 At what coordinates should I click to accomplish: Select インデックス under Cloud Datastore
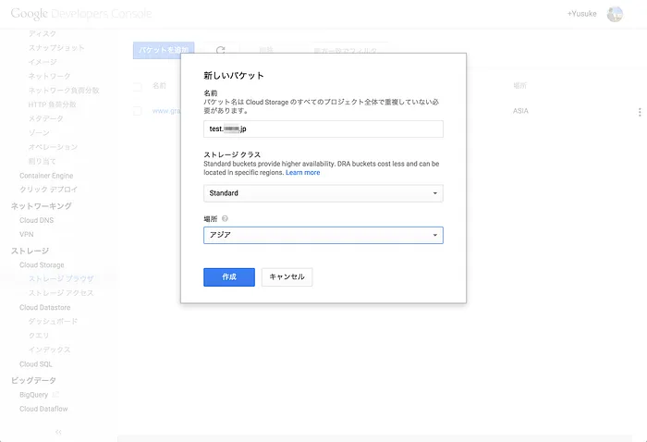click(x=50, y=350)
